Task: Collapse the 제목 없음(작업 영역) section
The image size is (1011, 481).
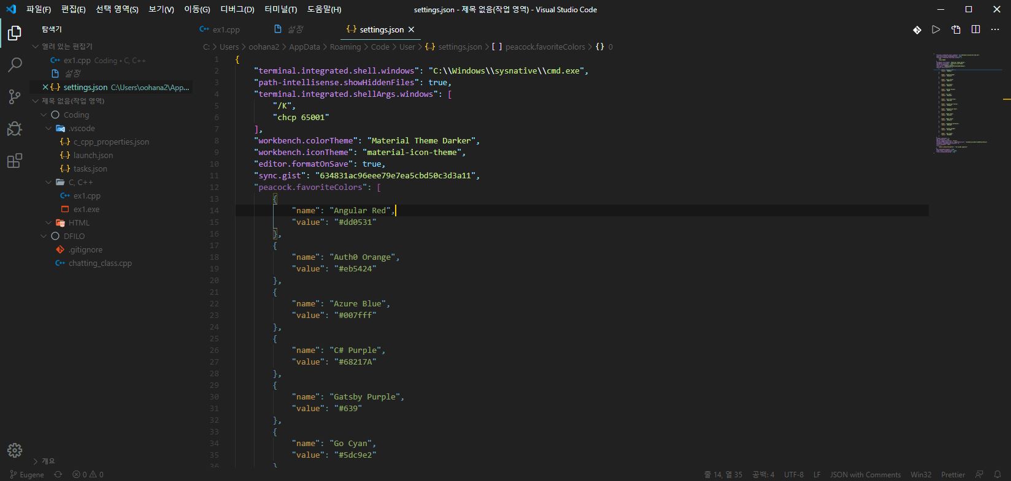Action: pos(72,101)
